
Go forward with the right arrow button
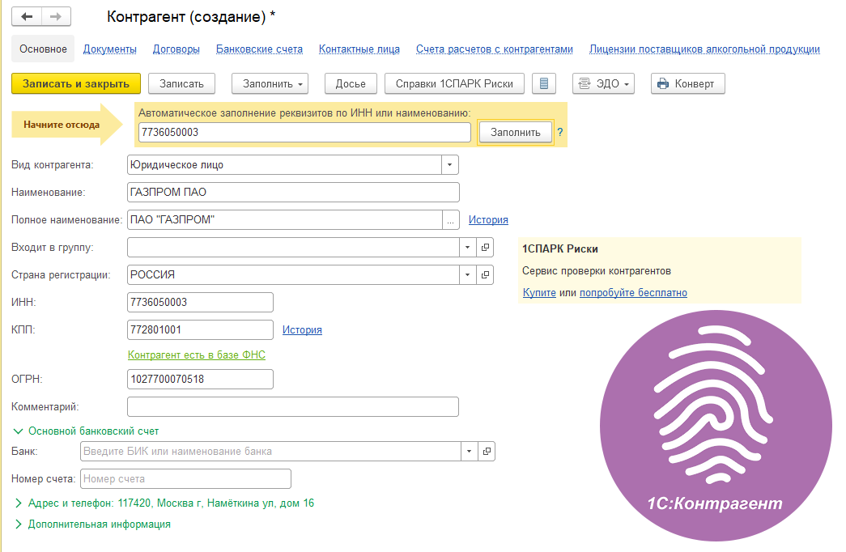coord(56,17)
